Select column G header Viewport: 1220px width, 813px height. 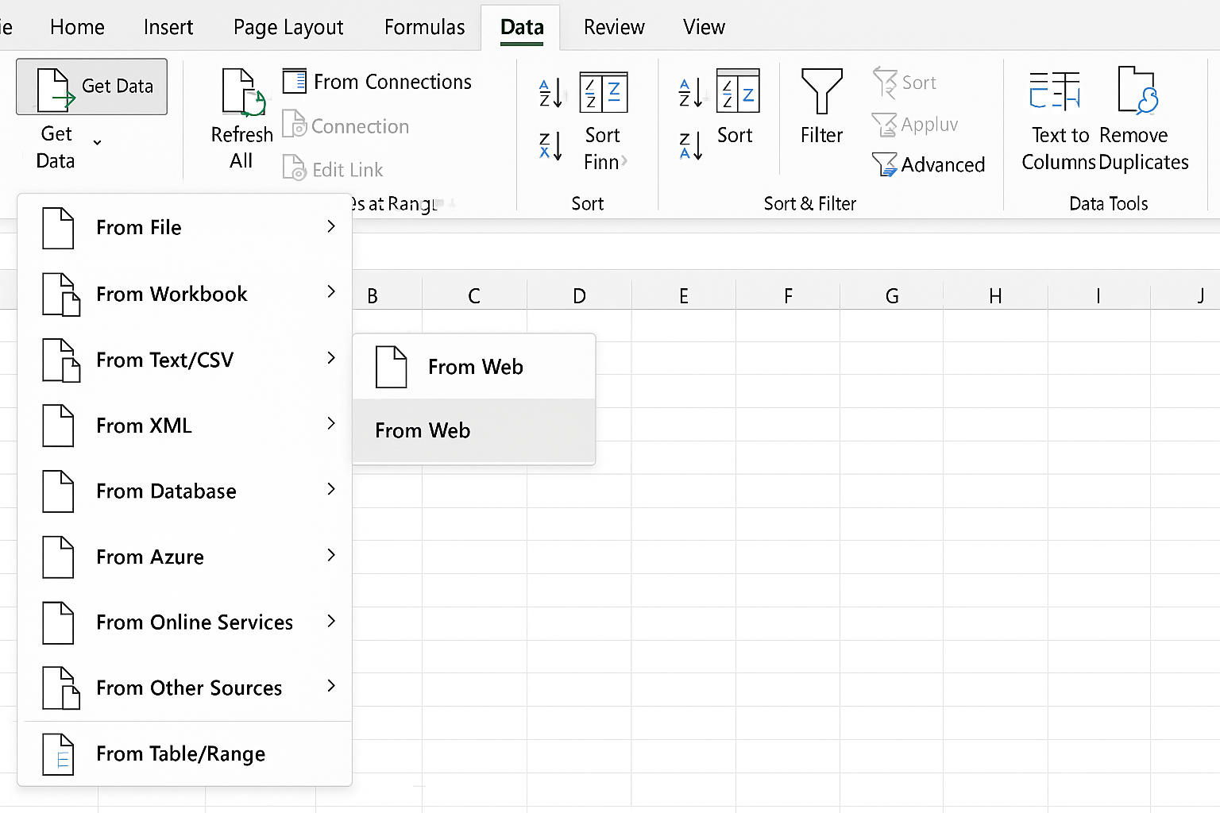[x=892, y=296]
